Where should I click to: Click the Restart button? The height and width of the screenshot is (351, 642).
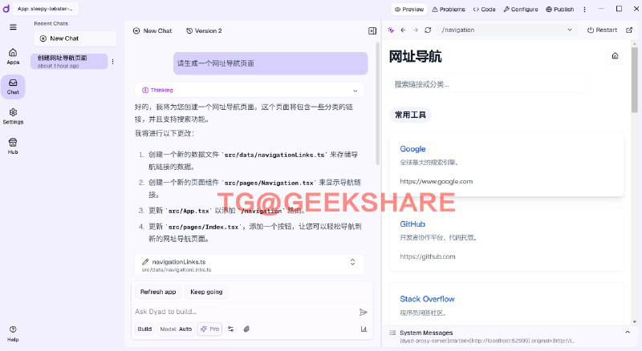click(602, 30)
